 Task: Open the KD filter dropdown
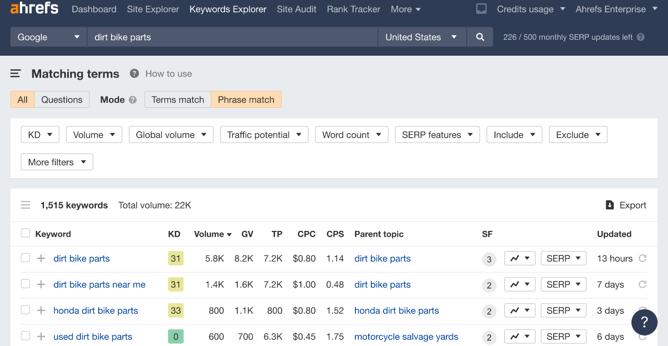click(x=40, y=134)
